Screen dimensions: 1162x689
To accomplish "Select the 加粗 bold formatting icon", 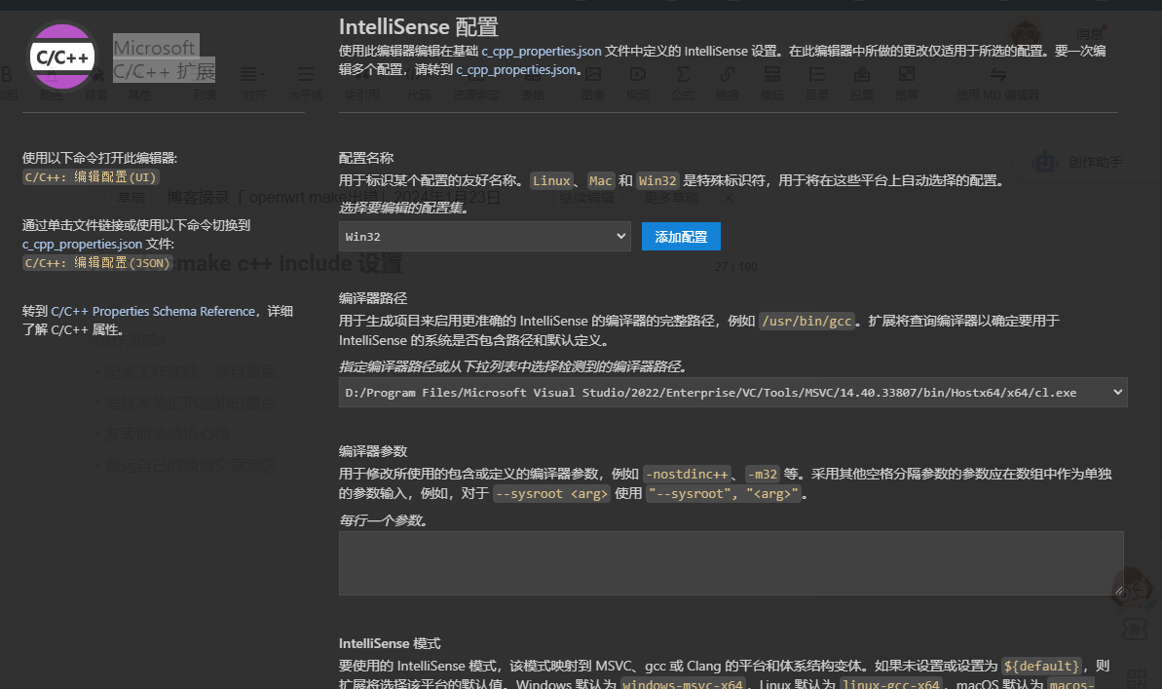I will 10,80.
